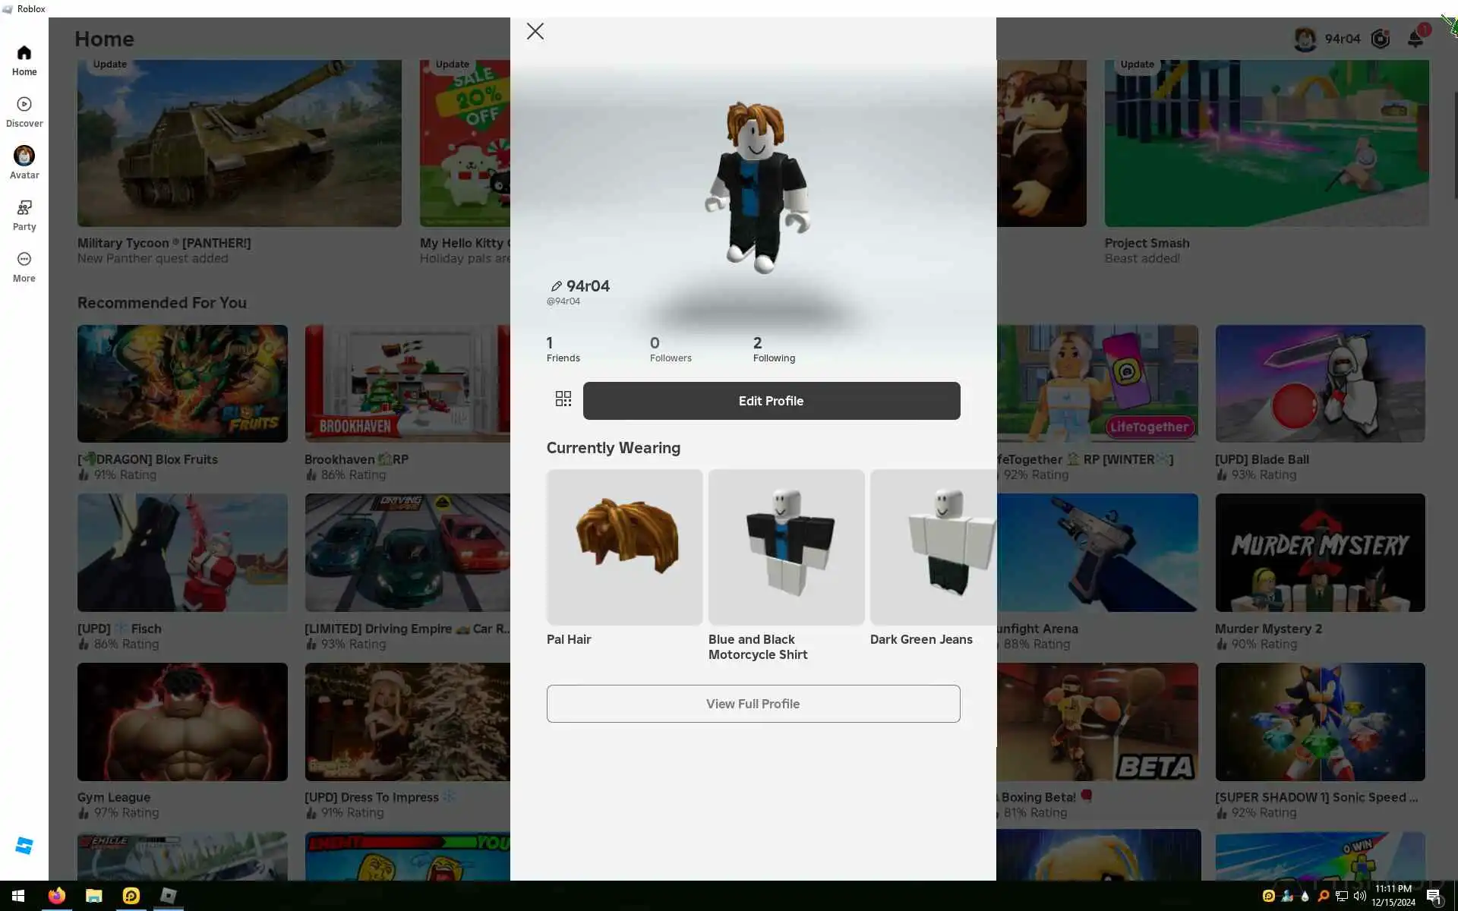Viewport: 1458px width, 911px height.
Task: Open the Friends count
Action: 563,349
